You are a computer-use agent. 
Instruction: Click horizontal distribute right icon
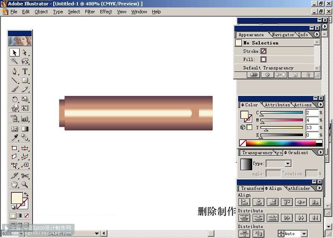click(x=315, y=218)
